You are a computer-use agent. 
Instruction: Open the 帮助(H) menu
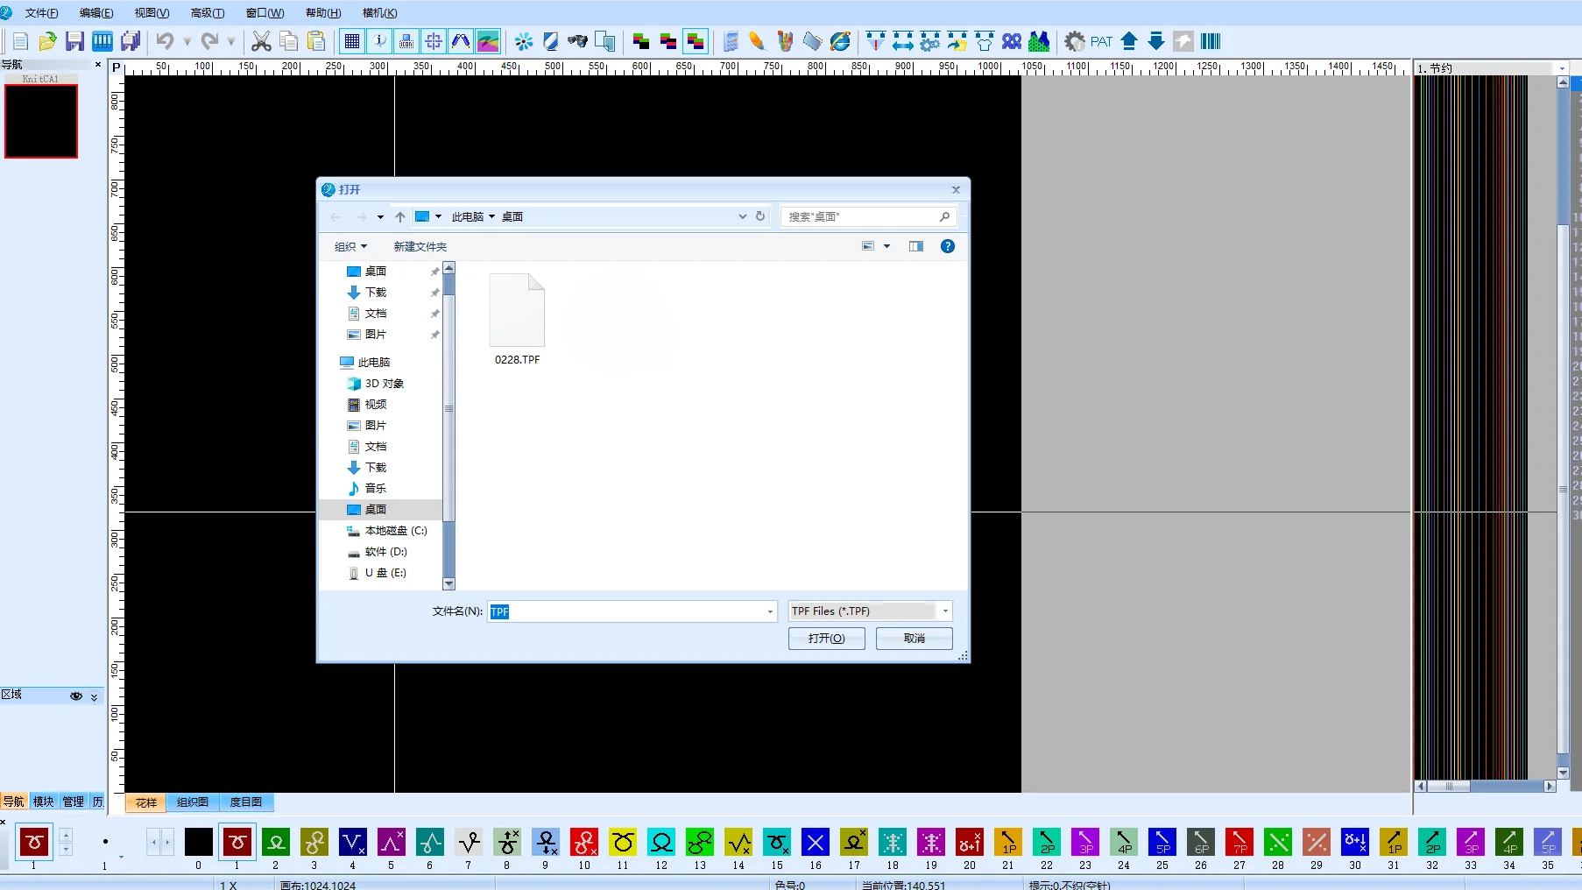(x=323, y=13)
